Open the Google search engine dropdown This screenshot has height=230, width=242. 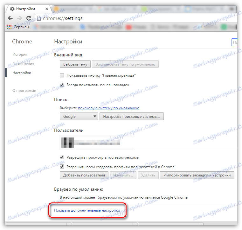coord(79,116)
